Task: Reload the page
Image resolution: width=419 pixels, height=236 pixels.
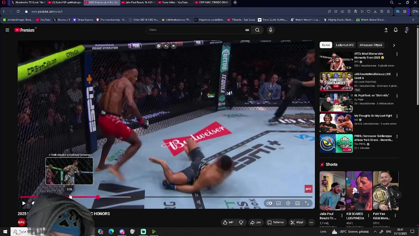Action: [x=18, y=11]
